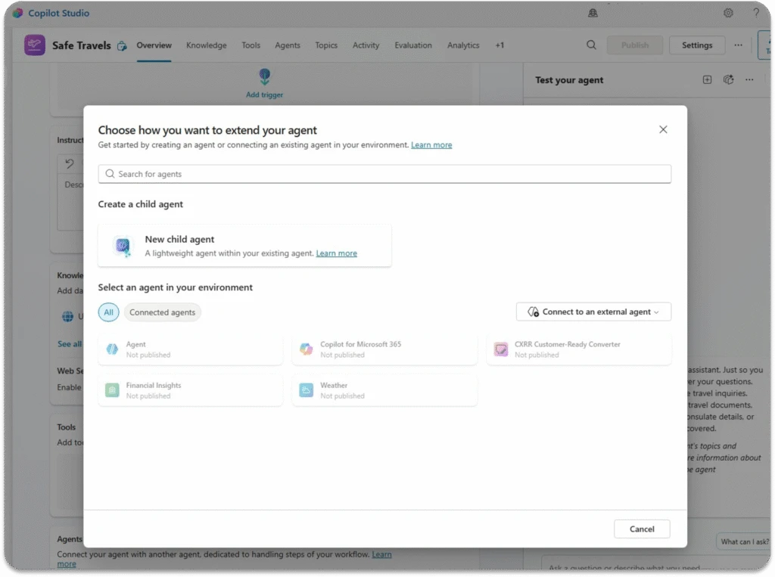Expand the Connect to an external agent dropdown
Viewport: 775px width, 577px height.
tap(593, 311)
